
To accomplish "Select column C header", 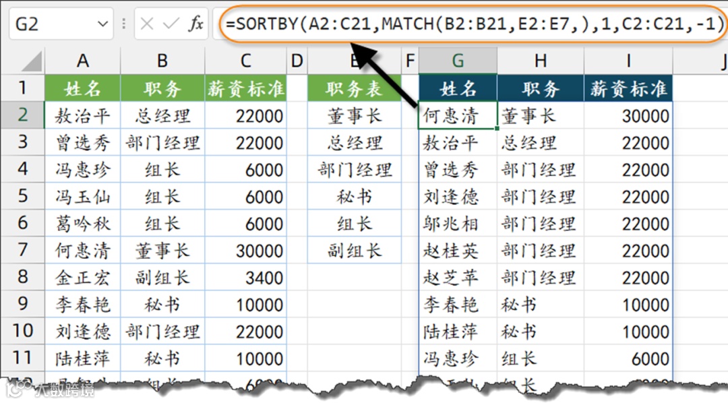I will 245,61.
